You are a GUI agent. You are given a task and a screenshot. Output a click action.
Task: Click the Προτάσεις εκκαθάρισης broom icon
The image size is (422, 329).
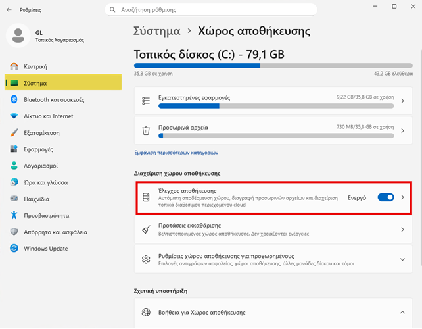(x=146, y=230)
